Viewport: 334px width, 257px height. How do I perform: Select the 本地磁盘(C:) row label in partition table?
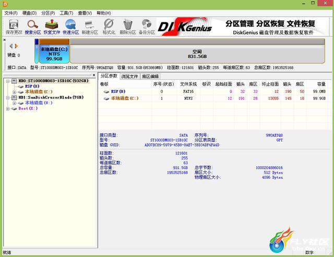[125, 99]
